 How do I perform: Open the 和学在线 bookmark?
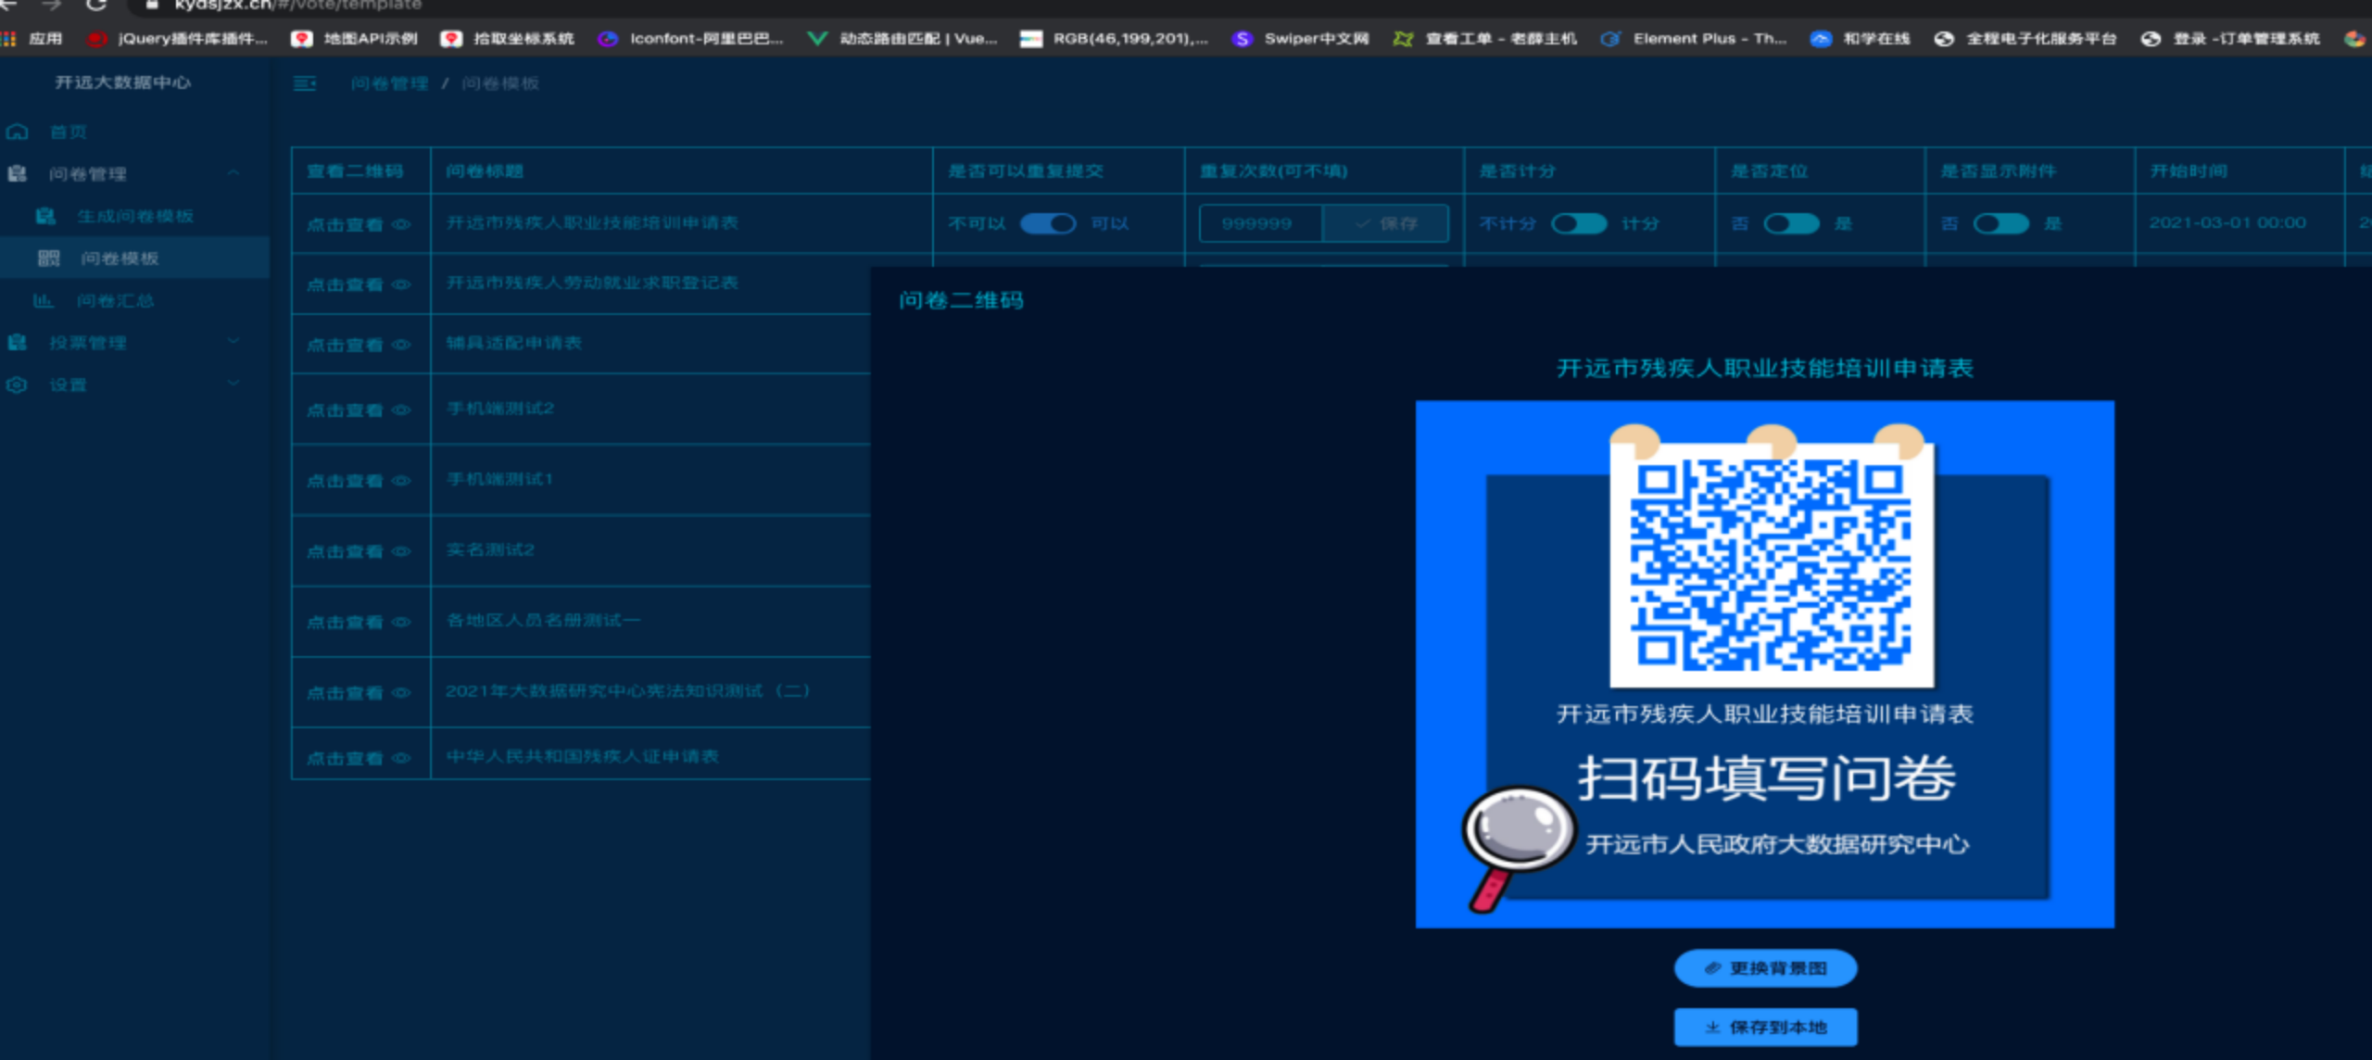click(1861, 39)
